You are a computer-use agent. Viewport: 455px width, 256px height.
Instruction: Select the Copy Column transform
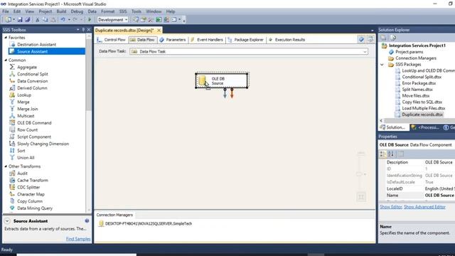(30, 201)
